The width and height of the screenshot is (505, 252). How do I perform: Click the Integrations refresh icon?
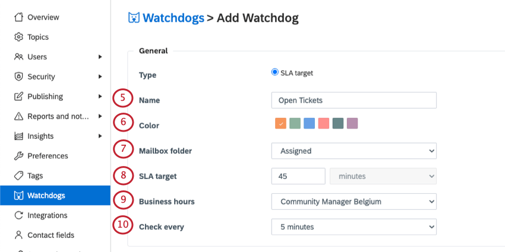click(x=18, y=215)
